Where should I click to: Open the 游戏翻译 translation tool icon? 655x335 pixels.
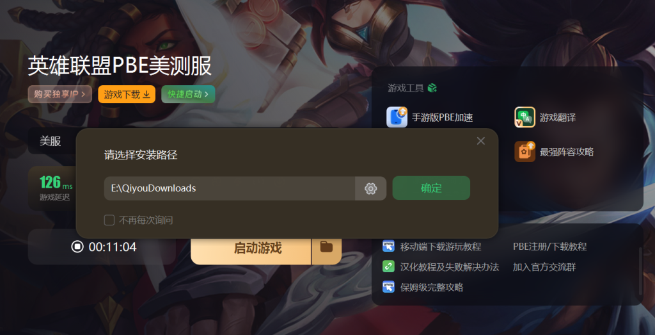tap(525, 117)
